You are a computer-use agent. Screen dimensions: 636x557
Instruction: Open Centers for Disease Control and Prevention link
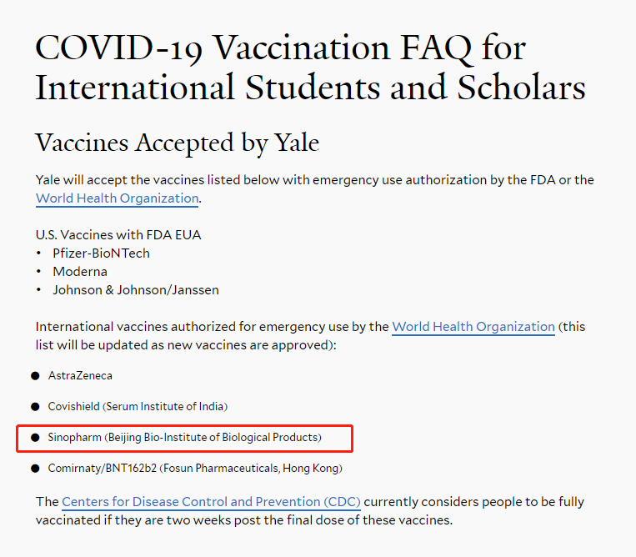coord(211,502)
